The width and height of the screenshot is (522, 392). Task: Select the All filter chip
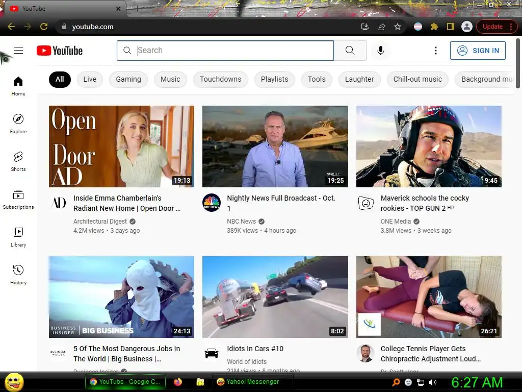(x=60, y=79)
